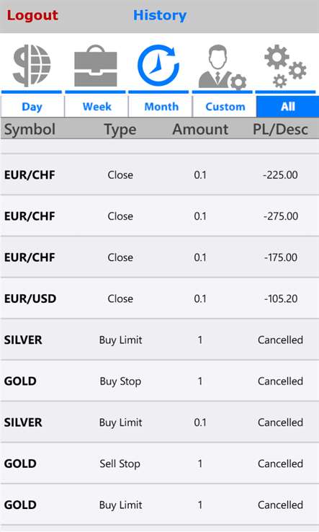319x532 pixels.
Task: Switch to the Month tab
Action: [161, 107]
